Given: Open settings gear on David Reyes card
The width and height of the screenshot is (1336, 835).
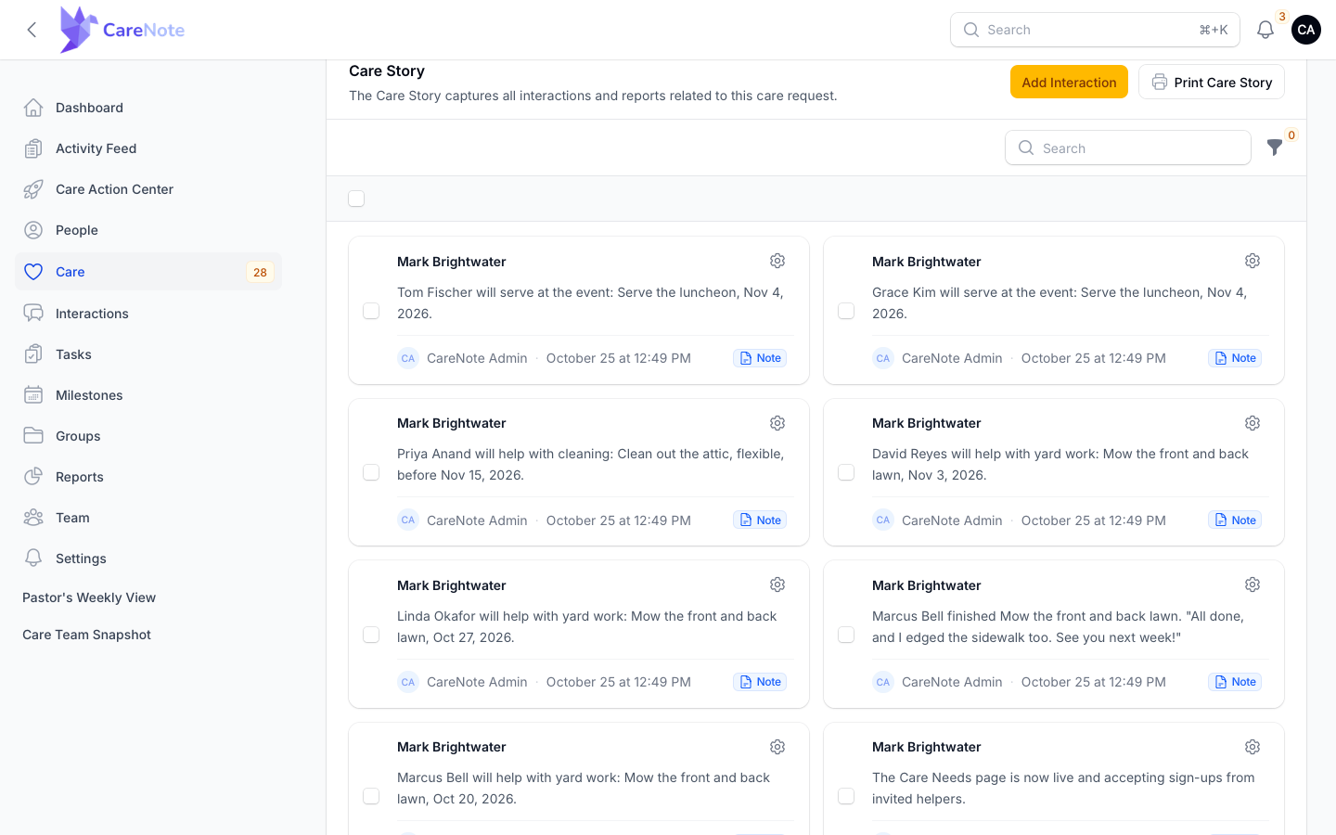Looking at the screenshot, I should pos(1252,423).
